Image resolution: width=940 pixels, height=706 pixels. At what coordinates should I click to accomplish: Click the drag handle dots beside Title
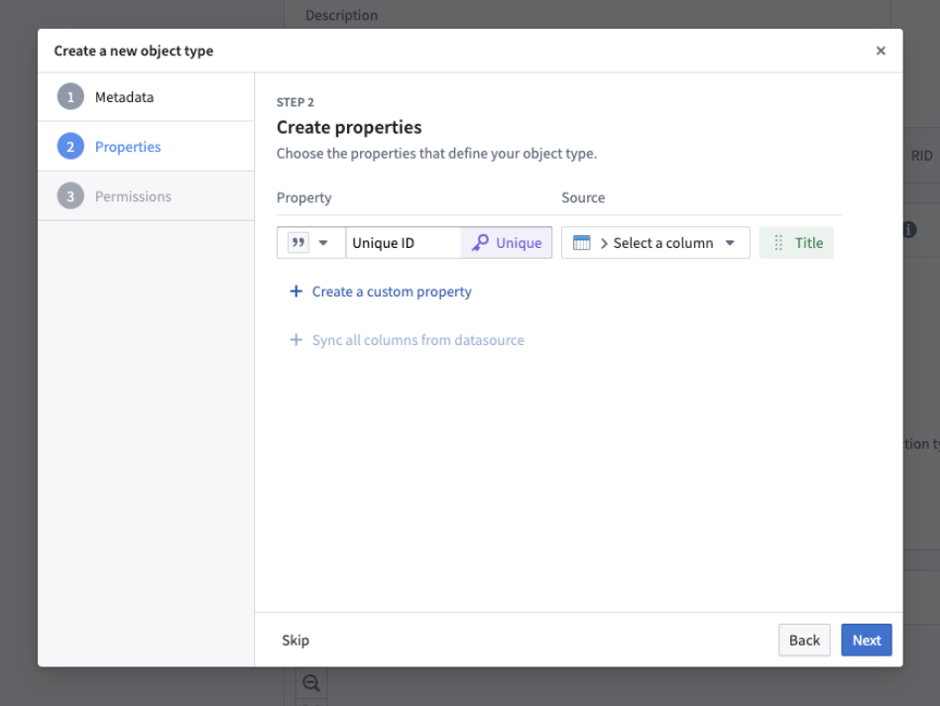click(778, 243)
